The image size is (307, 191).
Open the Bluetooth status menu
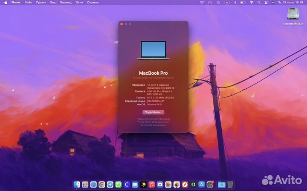235,3
